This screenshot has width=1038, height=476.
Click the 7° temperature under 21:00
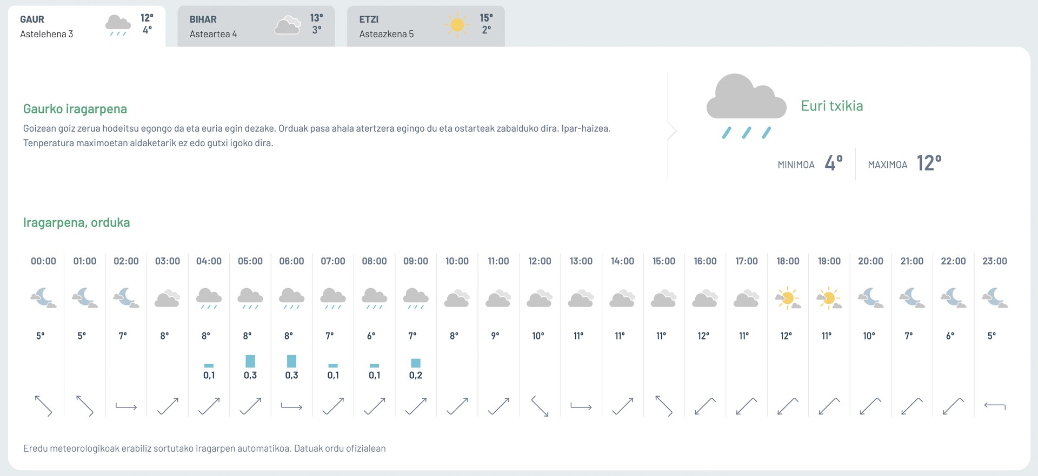click(909, 336)
